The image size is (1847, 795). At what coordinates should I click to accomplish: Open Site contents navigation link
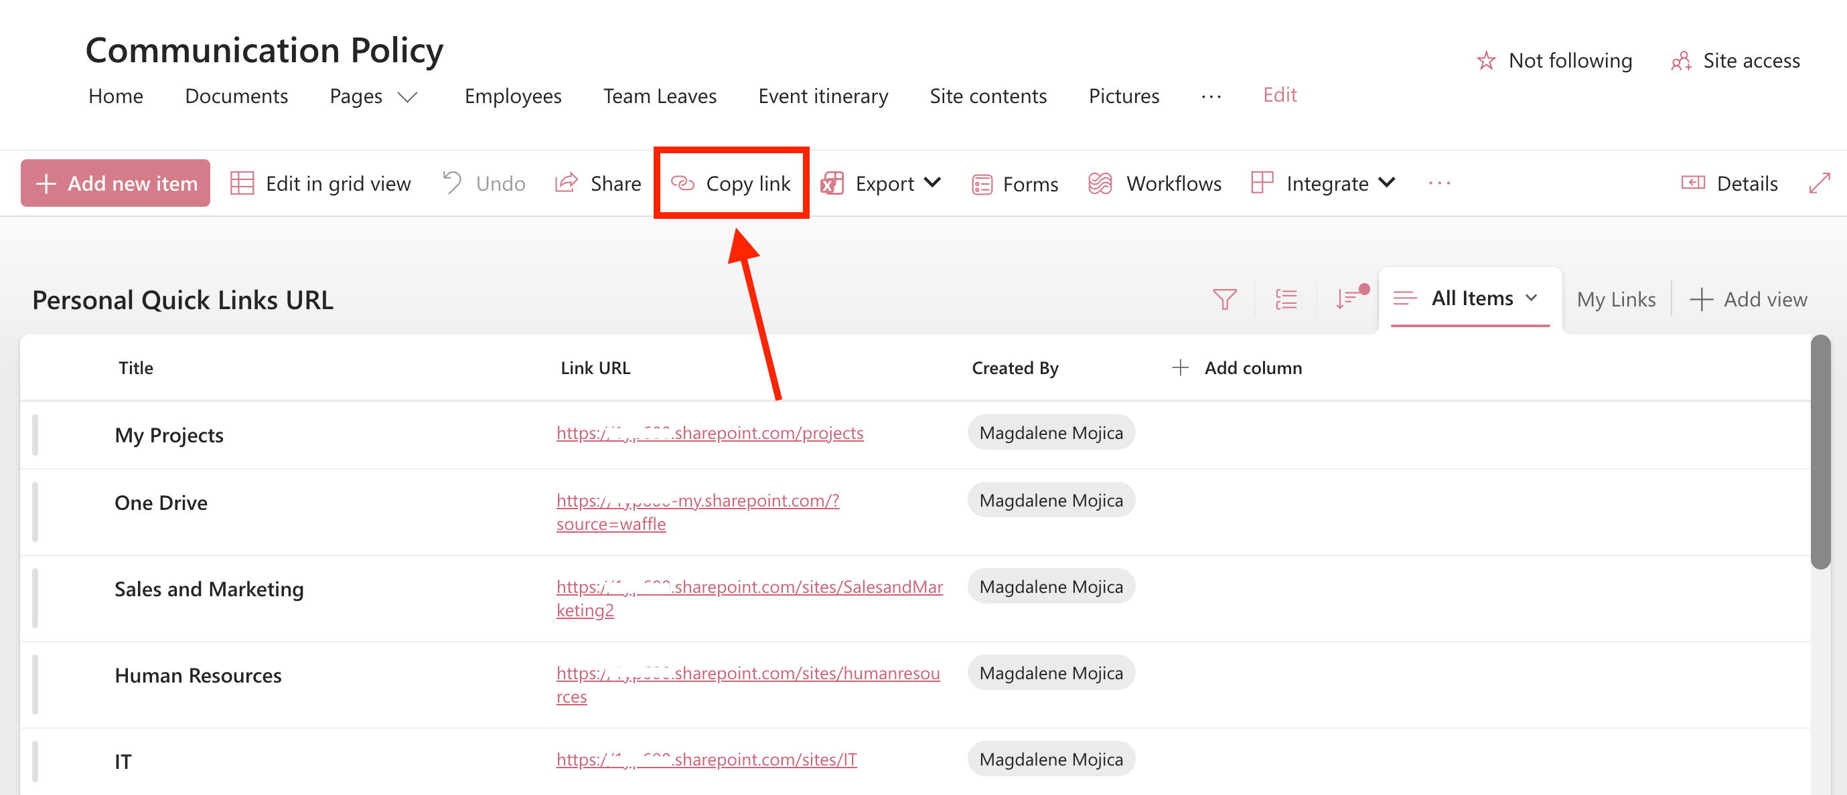[x=988, y=96]
